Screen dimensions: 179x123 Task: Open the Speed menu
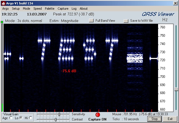pos(37,9)
